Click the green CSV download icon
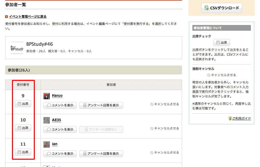 pos(207,8)
